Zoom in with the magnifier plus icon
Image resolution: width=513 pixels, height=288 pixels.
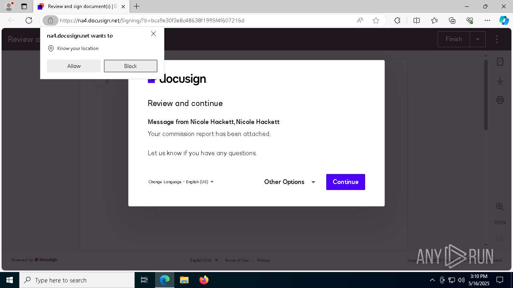(x=500, y=207)
